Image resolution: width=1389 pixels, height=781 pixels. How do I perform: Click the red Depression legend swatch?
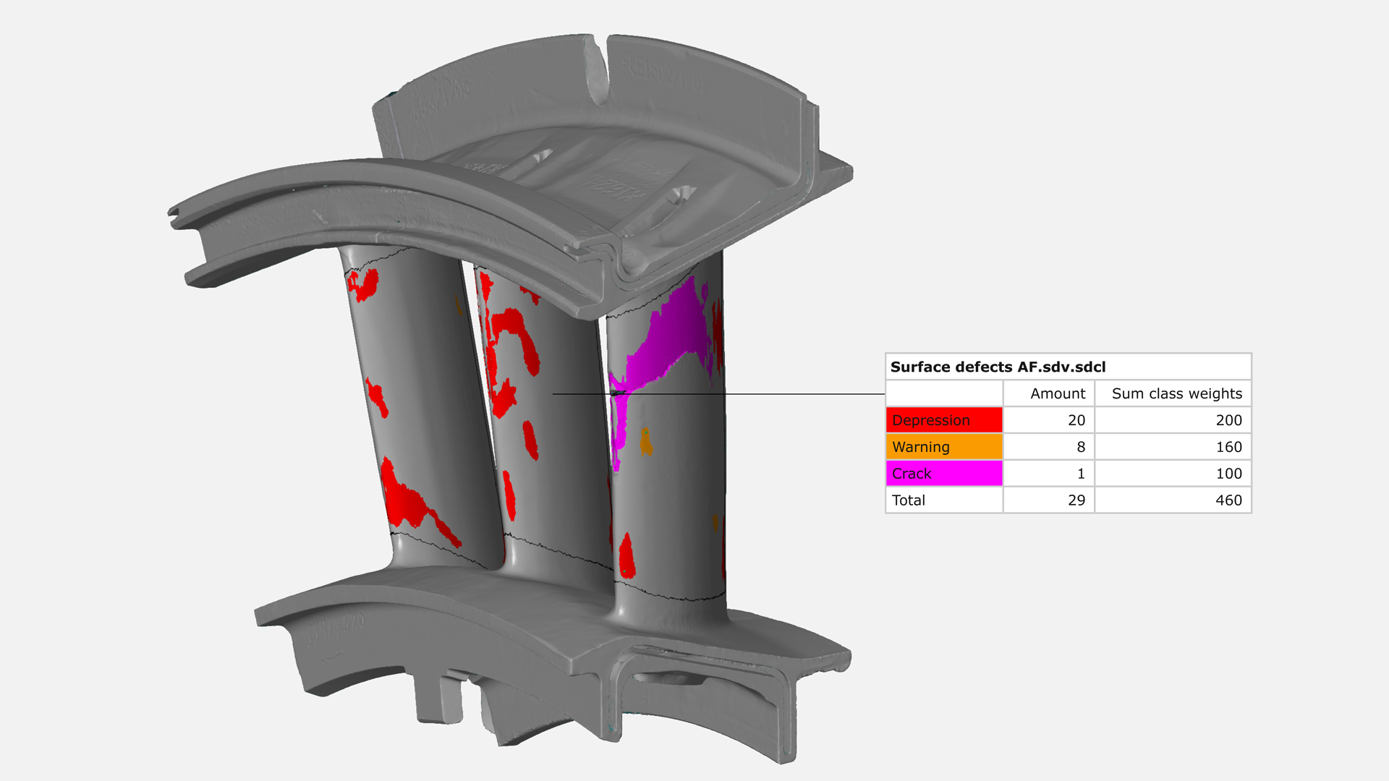(943, 420)
